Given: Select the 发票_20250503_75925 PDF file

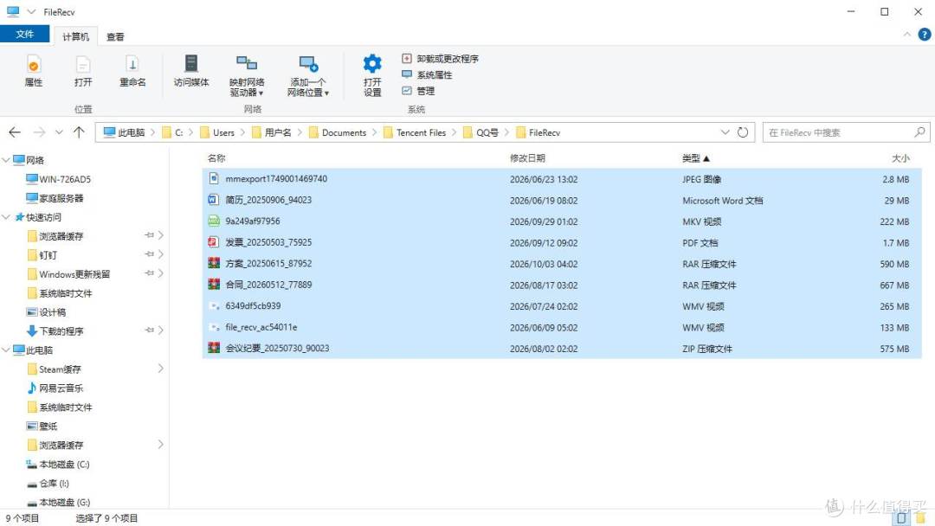Looking at the screenshot, I should [x=563, y=242].
